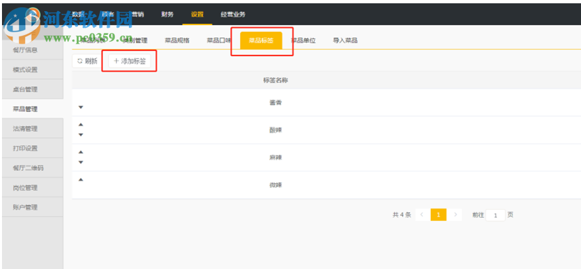Click the 共 4 条 total count text
The image size is (581, 269).
point(402,215)
